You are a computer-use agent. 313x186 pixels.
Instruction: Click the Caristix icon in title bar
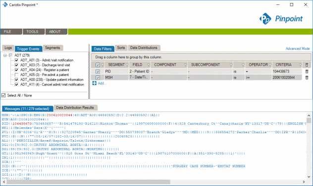[x=5, y=4]
